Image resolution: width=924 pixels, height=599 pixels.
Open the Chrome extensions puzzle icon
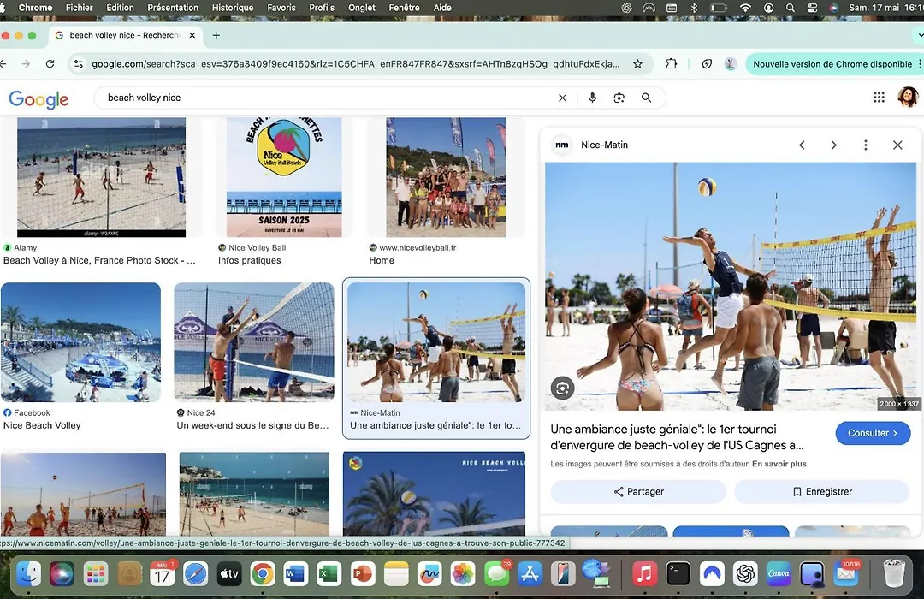pos(672,63)
